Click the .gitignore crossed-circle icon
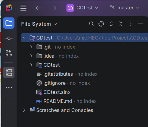Viewport: 148px width, 127px height. point(39,83)
